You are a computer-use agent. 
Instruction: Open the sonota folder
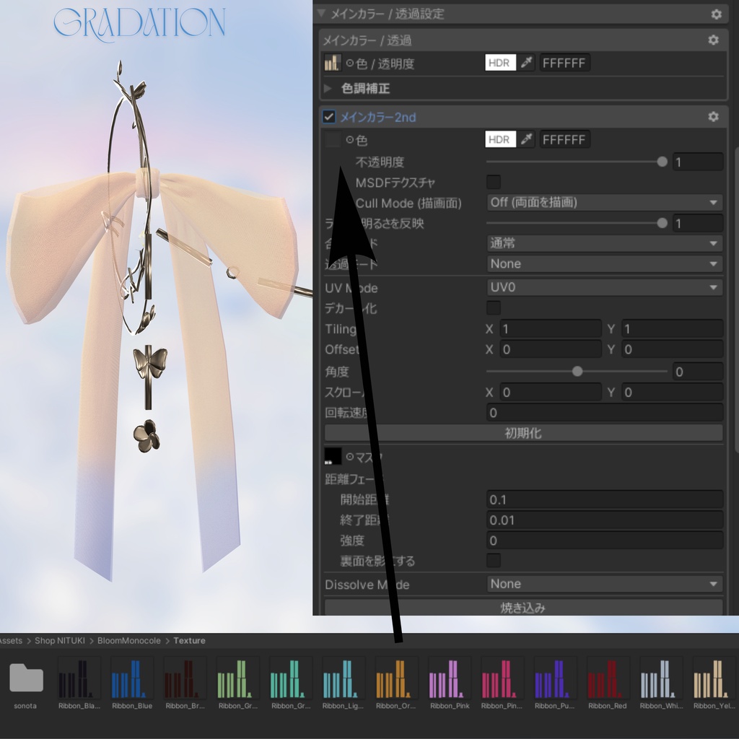pos(26,683)
